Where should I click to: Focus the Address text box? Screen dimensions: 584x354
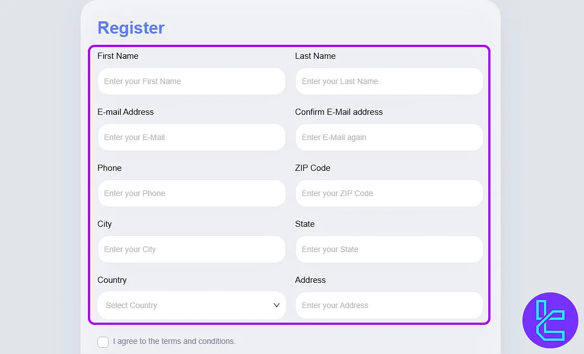(389, 305)
